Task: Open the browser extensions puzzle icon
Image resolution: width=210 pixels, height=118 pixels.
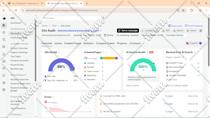Action: pos(191,10)
